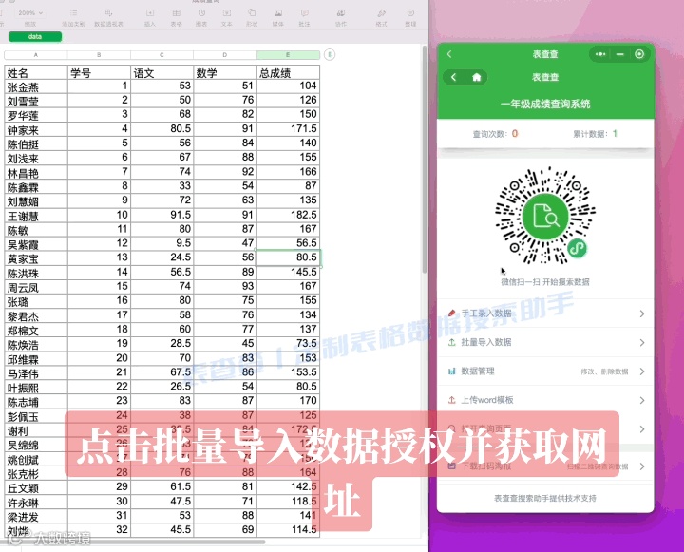Open the 格式 format panel icon
The width and height of the screenshot is (684, 552).
click(x=381, y=13)
